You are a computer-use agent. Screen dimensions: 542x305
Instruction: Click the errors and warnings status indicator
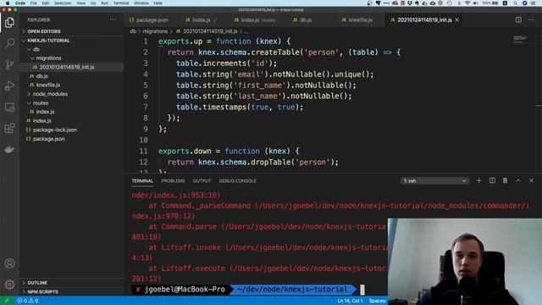point(28,301)
